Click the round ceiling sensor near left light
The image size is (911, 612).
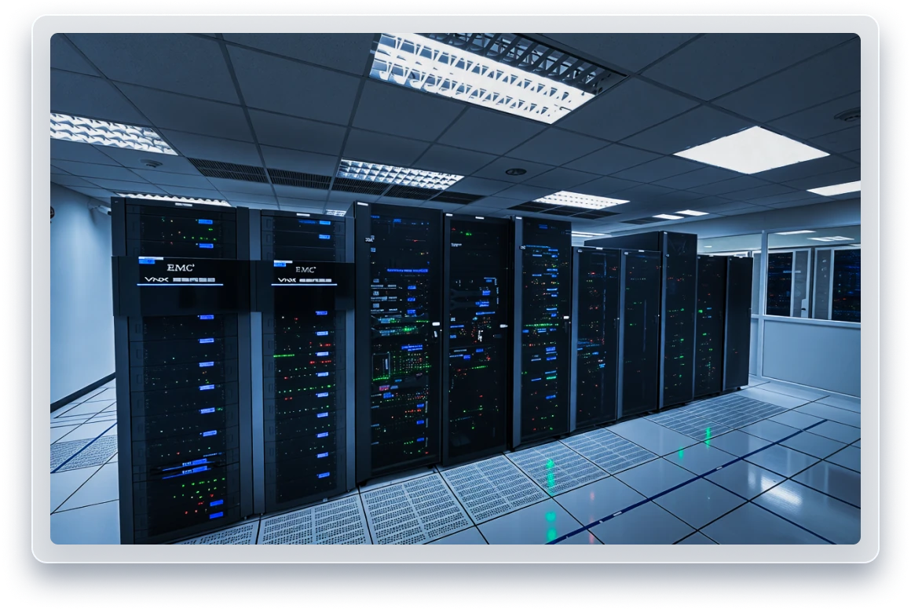point(151,164)
